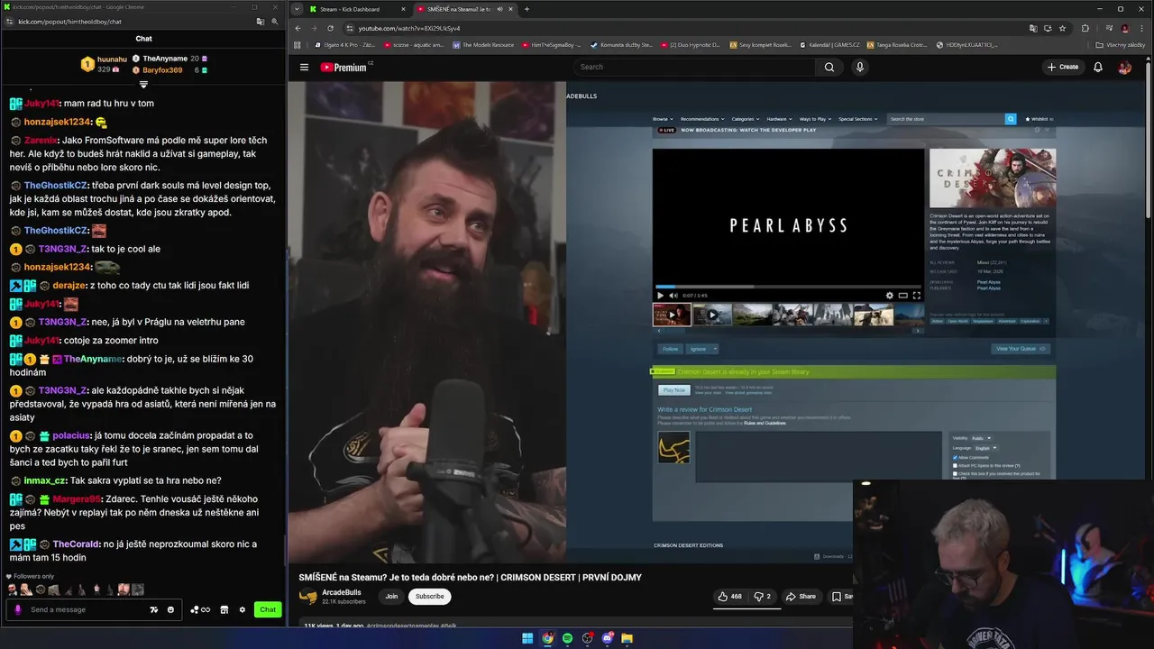Start voice search with microphone icon
The height and width of the screenshot is (649, 1154).
pyautogui.click(x=859, y=67)
